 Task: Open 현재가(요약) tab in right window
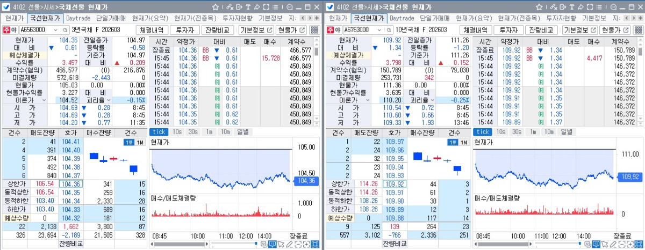(475, 18)
